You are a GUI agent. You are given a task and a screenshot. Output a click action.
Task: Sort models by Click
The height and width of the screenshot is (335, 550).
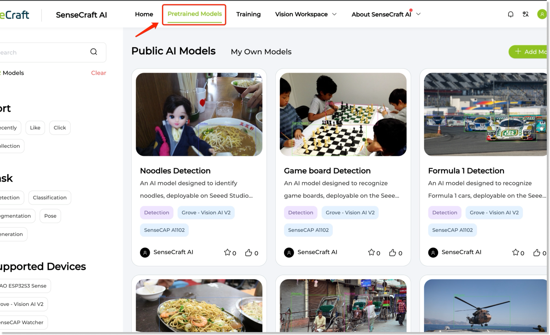click(60, 128)
